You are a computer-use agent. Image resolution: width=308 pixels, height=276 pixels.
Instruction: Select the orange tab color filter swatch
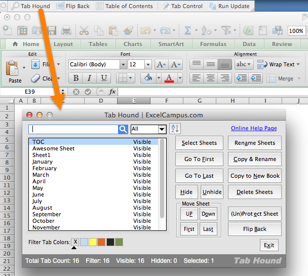click(x=101, y=242)
